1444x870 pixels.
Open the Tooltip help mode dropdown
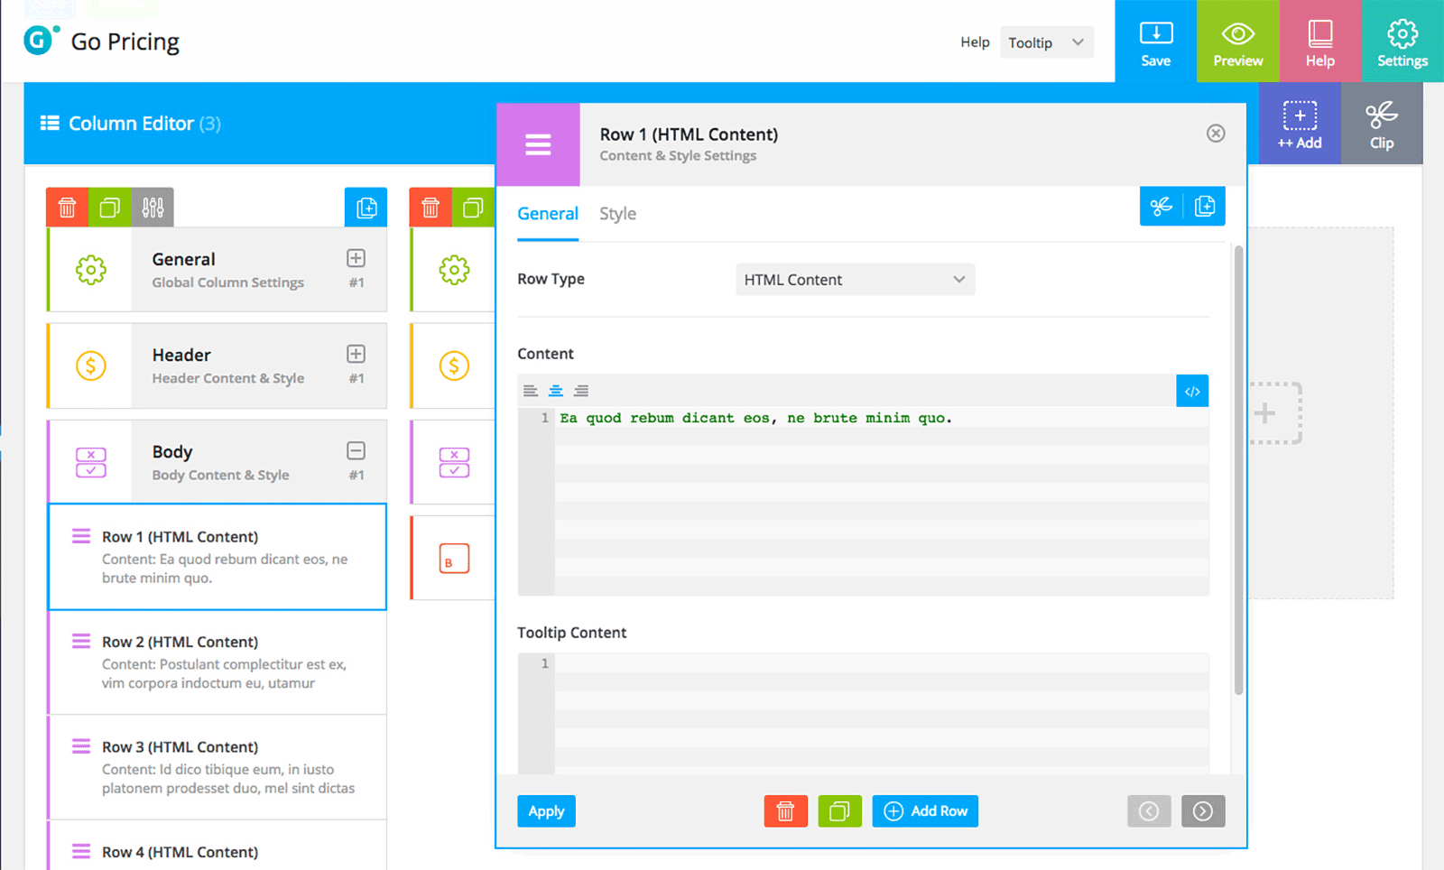[x=1047, y=42]
